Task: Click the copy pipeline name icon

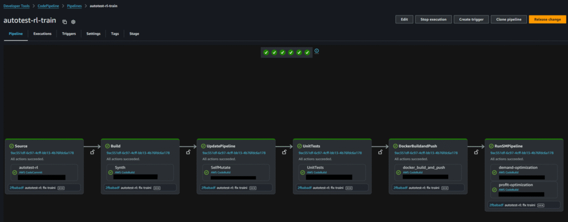Action: coord(64,22)
